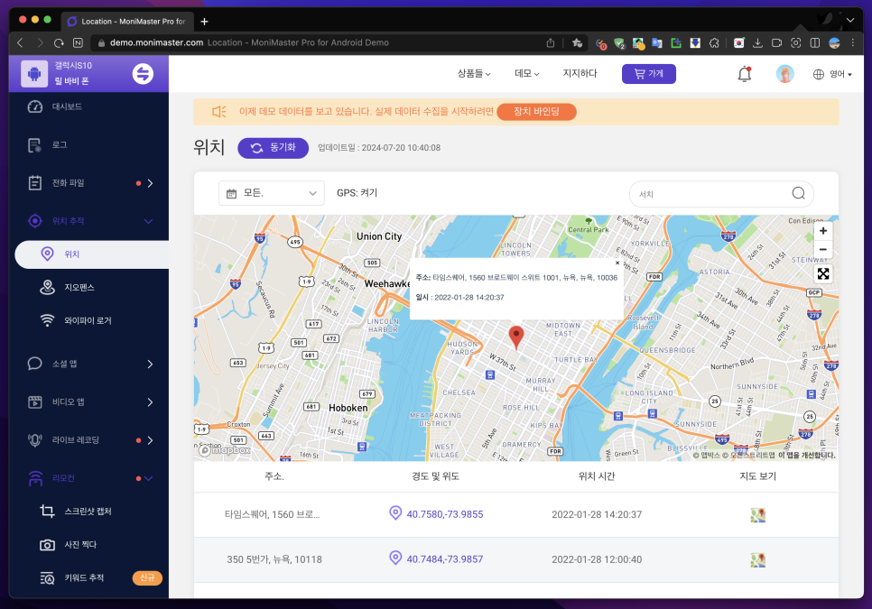
Task: Open map view icon for 14:20:37 row
Action: [757, 515]
